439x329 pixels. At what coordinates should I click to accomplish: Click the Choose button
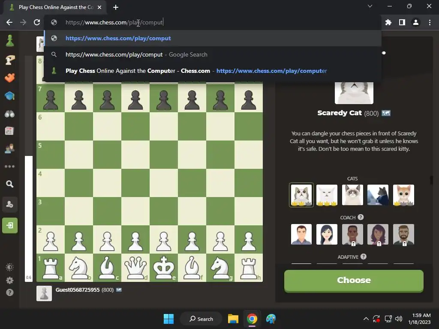pyautogui.click(x=354, y=281)
